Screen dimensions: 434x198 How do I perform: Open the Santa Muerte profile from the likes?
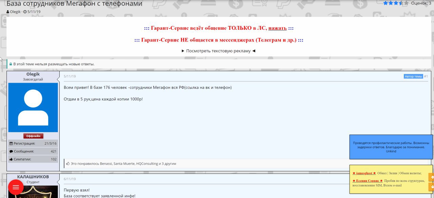pos(124,164)
